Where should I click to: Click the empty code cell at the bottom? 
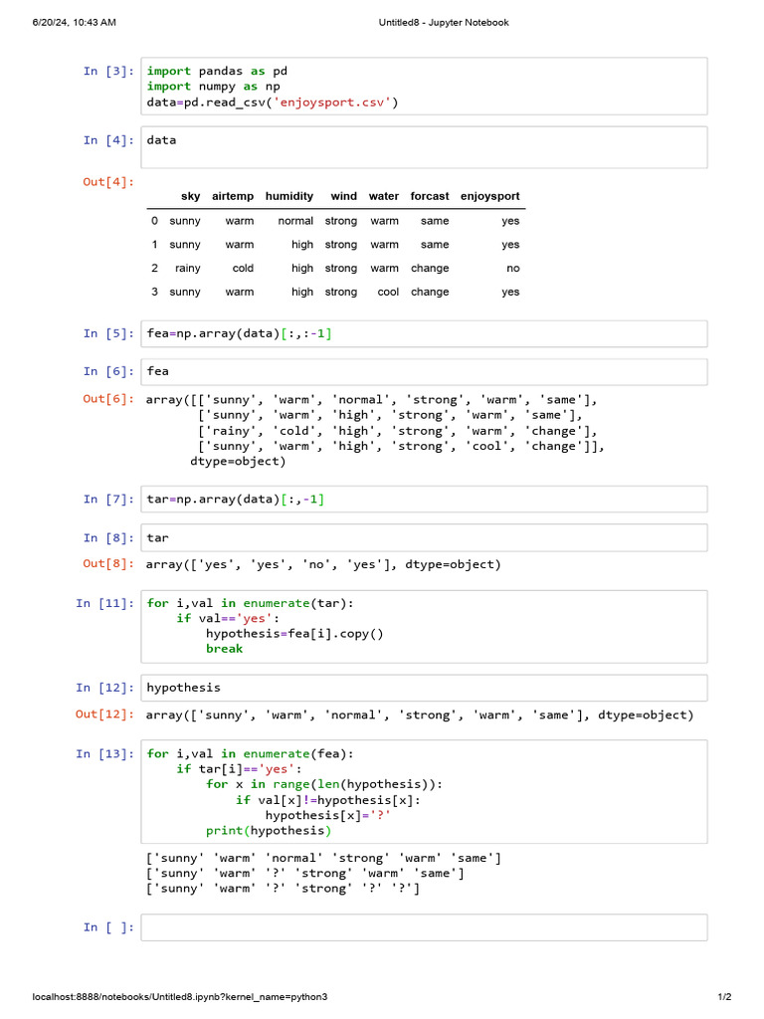click(424, 927)
